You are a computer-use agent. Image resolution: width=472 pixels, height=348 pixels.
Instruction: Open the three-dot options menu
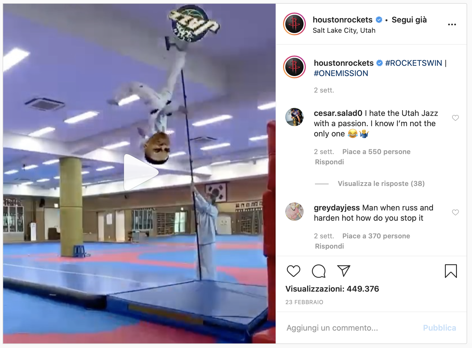click(x=452, y=24)
